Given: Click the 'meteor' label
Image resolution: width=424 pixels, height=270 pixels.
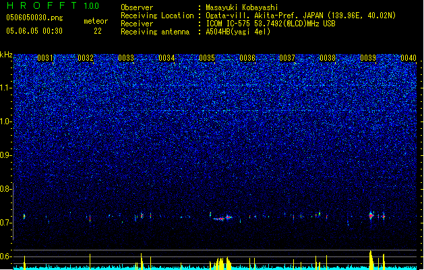Looking at the screenshot, I should 96,21.
